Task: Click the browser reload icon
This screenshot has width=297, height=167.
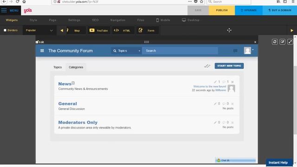Action: coord(18,2)
